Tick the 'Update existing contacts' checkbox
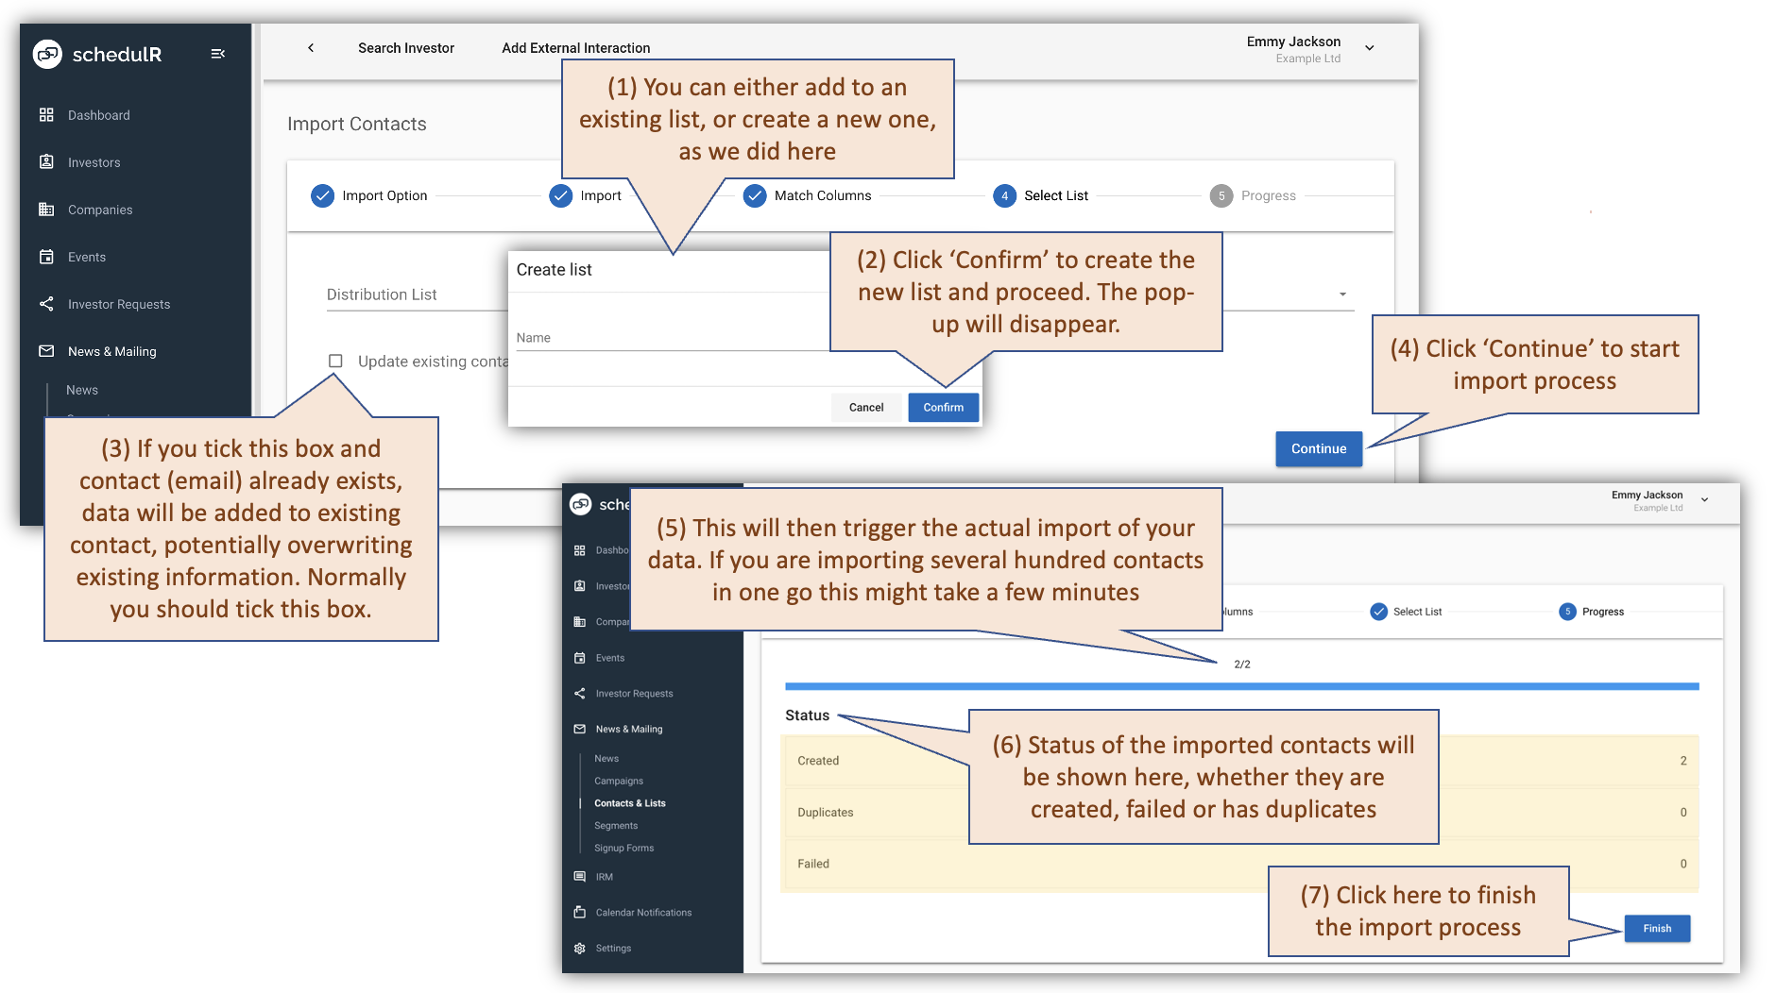This screenshot has height=993, width=1776. coord(334,361)
